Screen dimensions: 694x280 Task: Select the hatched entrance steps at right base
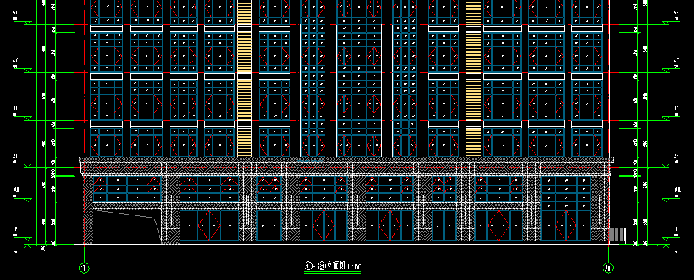[x=617, y=235]
